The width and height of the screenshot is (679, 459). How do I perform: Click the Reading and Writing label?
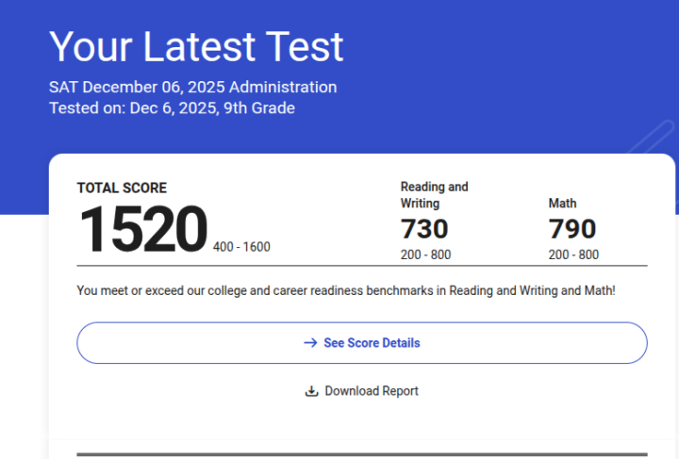coord(435,195)
